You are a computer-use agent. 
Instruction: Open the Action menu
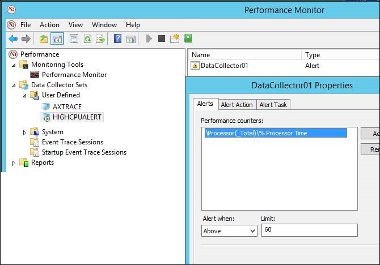point(49,25)
